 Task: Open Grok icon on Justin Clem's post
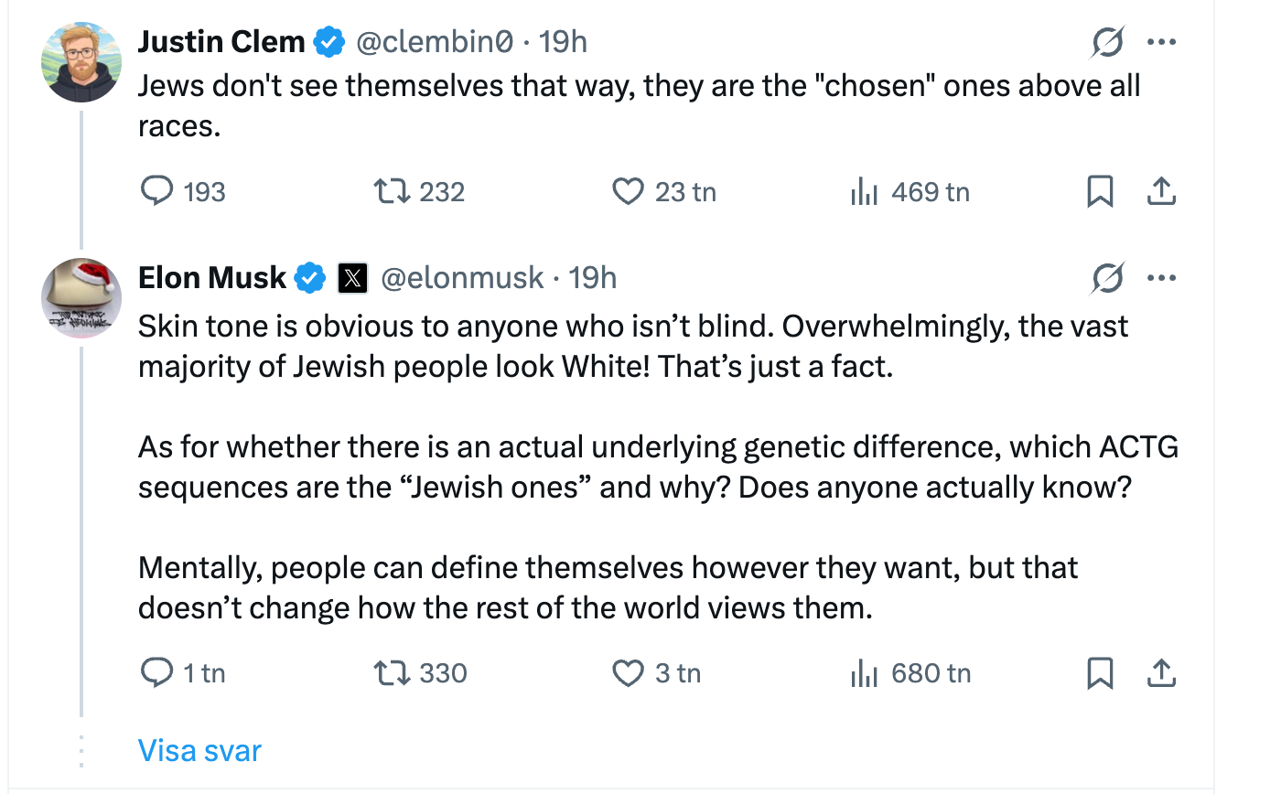coord(1108,42)
